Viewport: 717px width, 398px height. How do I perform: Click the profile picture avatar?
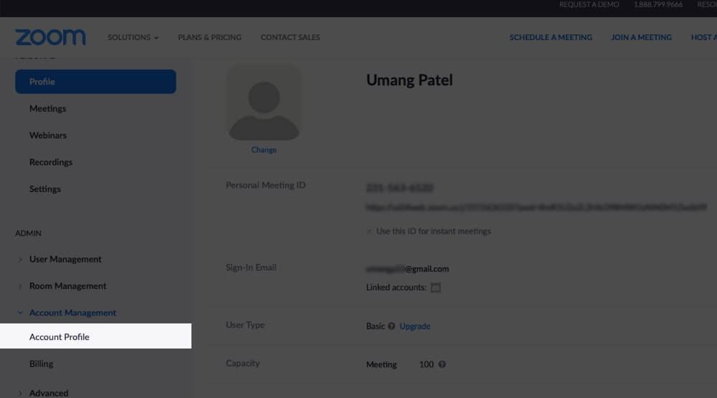point(264,103)
